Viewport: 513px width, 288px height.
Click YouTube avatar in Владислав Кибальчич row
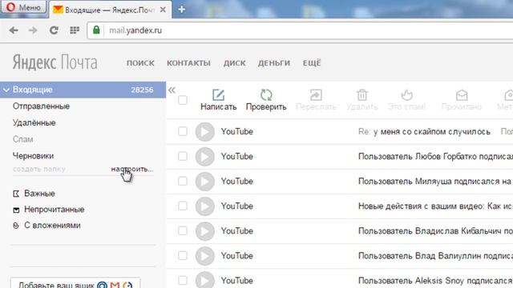click(205, 231)
